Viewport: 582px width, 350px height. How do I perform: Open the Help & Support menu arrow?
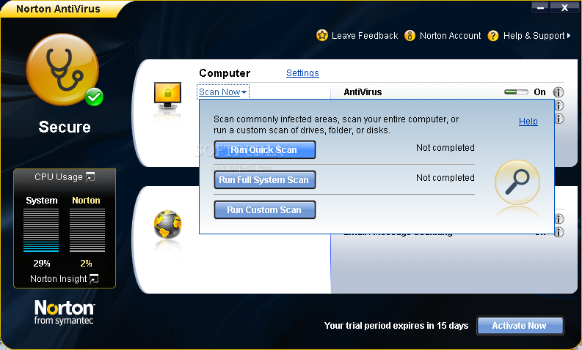(x=569, y=36)
